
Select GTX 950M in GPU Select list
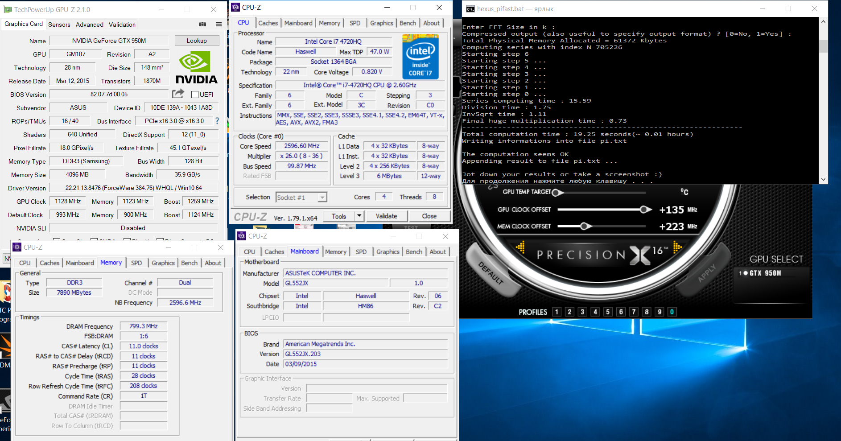click(x=765, y=273)
